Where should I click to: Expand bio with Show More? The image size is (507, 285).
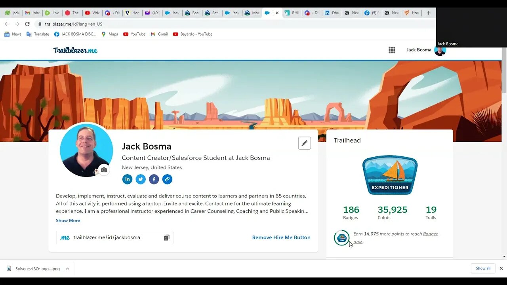(x=68, y=220)
